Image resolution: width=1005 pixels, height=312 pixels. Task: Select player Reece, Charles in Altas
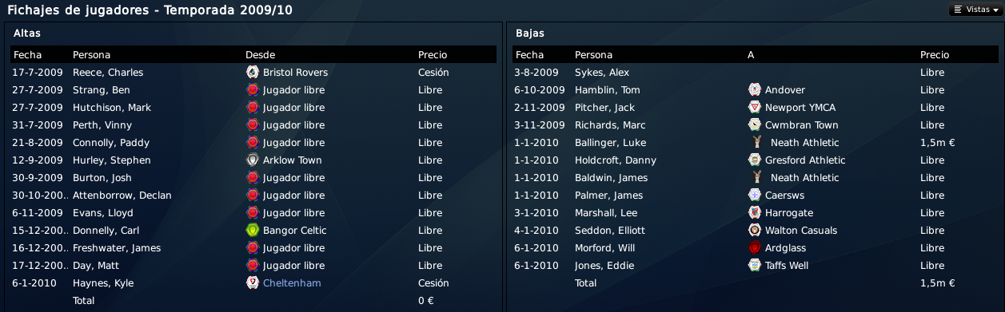tap(108, 73)
